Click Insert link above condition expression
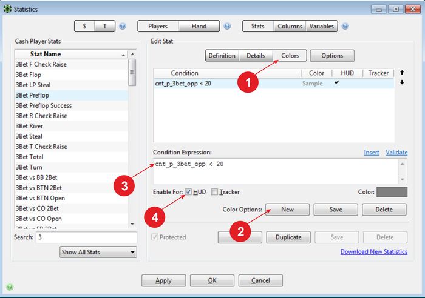The image size is (425, 298). pos(372,152)
